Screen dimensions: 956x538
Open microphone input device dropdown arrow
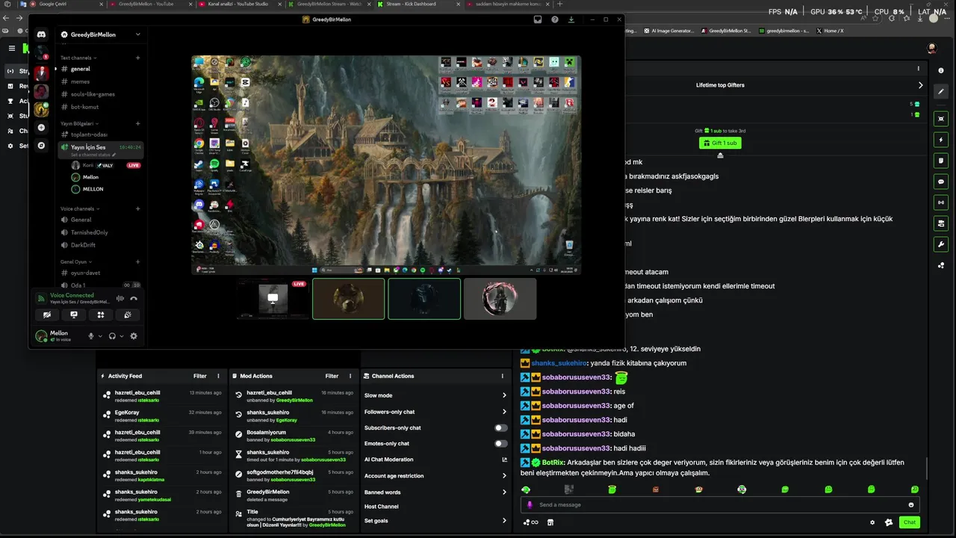(99, 336)
